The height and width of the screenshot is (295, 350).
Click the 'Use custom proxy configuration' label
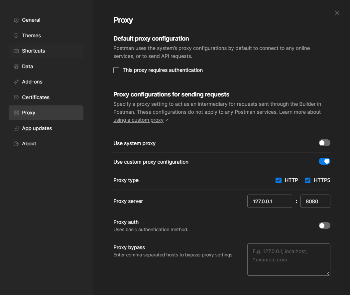click(x=151, y=162)
